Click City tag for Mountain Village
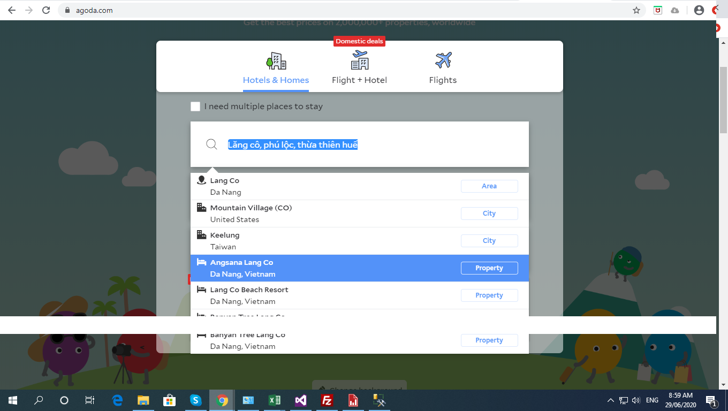 [489, 214]
